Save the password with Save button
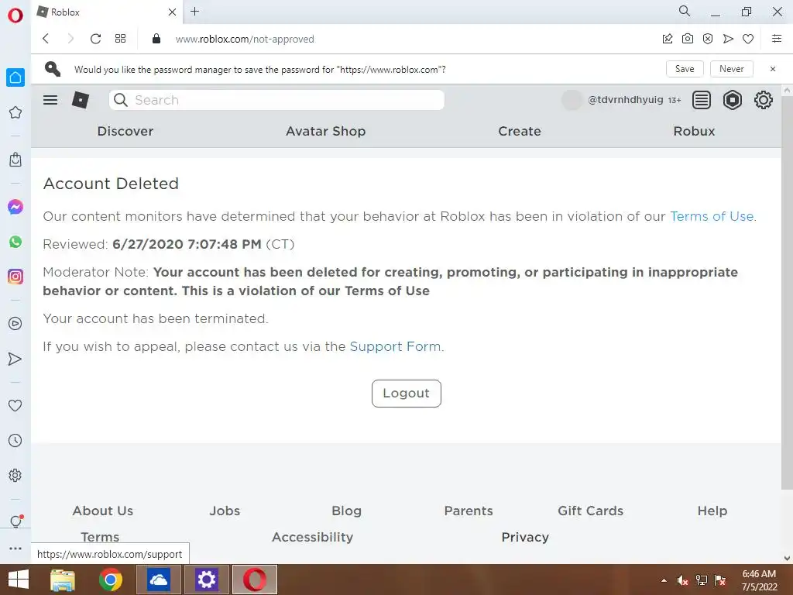 pos(685,69)
